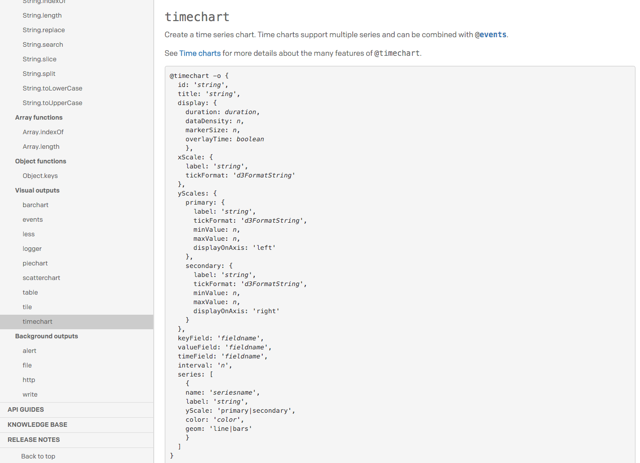Image resolution: width=640 pixels, height=463 pixels.
Task: Click Back to top link
Action: tap(38, 456)
